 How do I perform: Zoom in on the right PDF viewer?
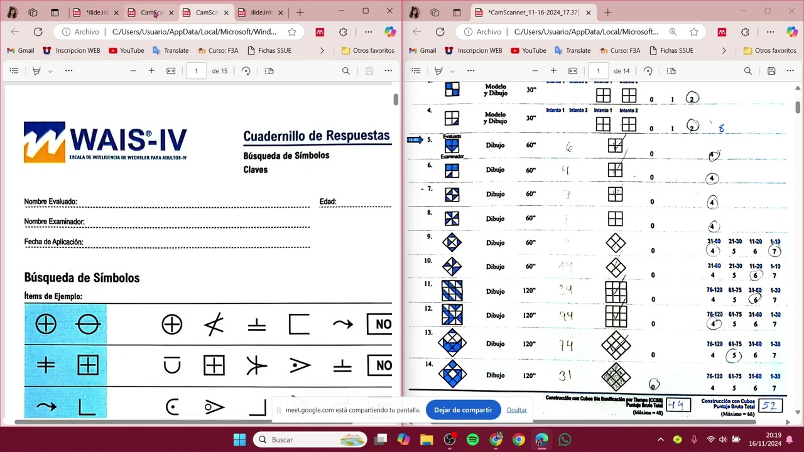pos(553,71)
